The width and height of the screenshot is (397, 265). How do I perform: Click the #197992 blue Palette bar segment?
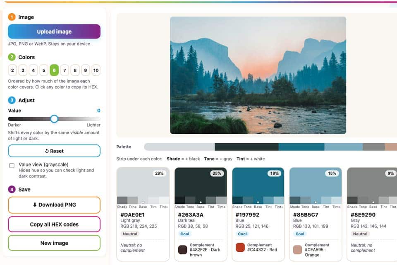[x=301, y=147]
